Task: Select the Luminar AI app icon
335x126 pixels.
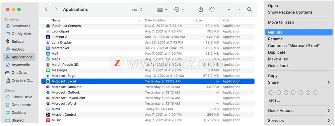Action: [48, 37]
